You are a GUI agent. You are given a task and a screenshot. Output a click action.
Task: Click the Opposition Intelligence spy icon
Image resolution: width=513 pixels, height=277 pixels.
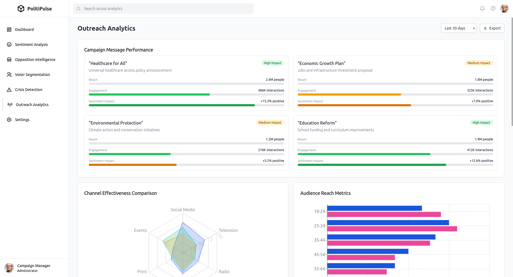click(9, 60)
